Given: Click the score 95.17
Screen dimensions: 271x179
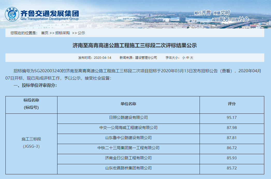Looking at the screenshot, I should (232, 118).
